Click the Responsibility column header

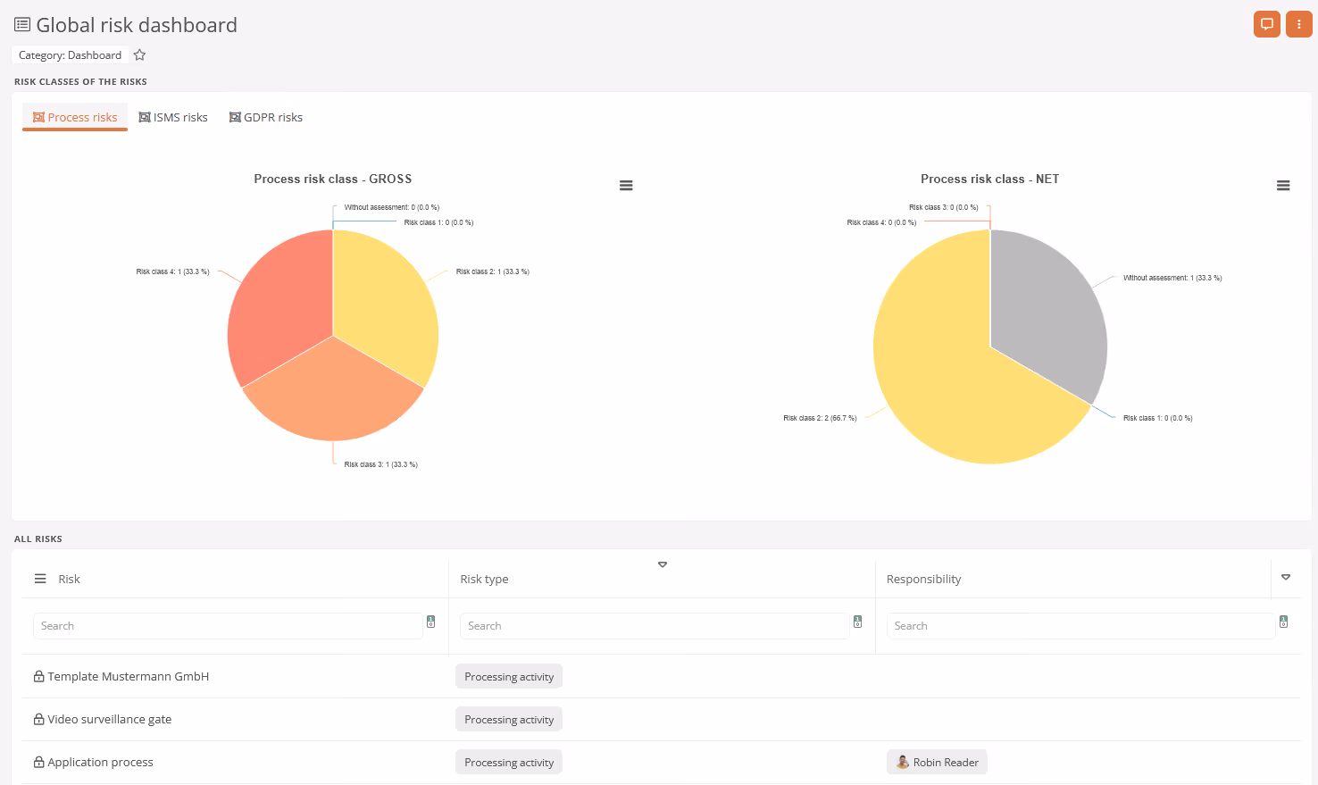[x=923, y=580]
